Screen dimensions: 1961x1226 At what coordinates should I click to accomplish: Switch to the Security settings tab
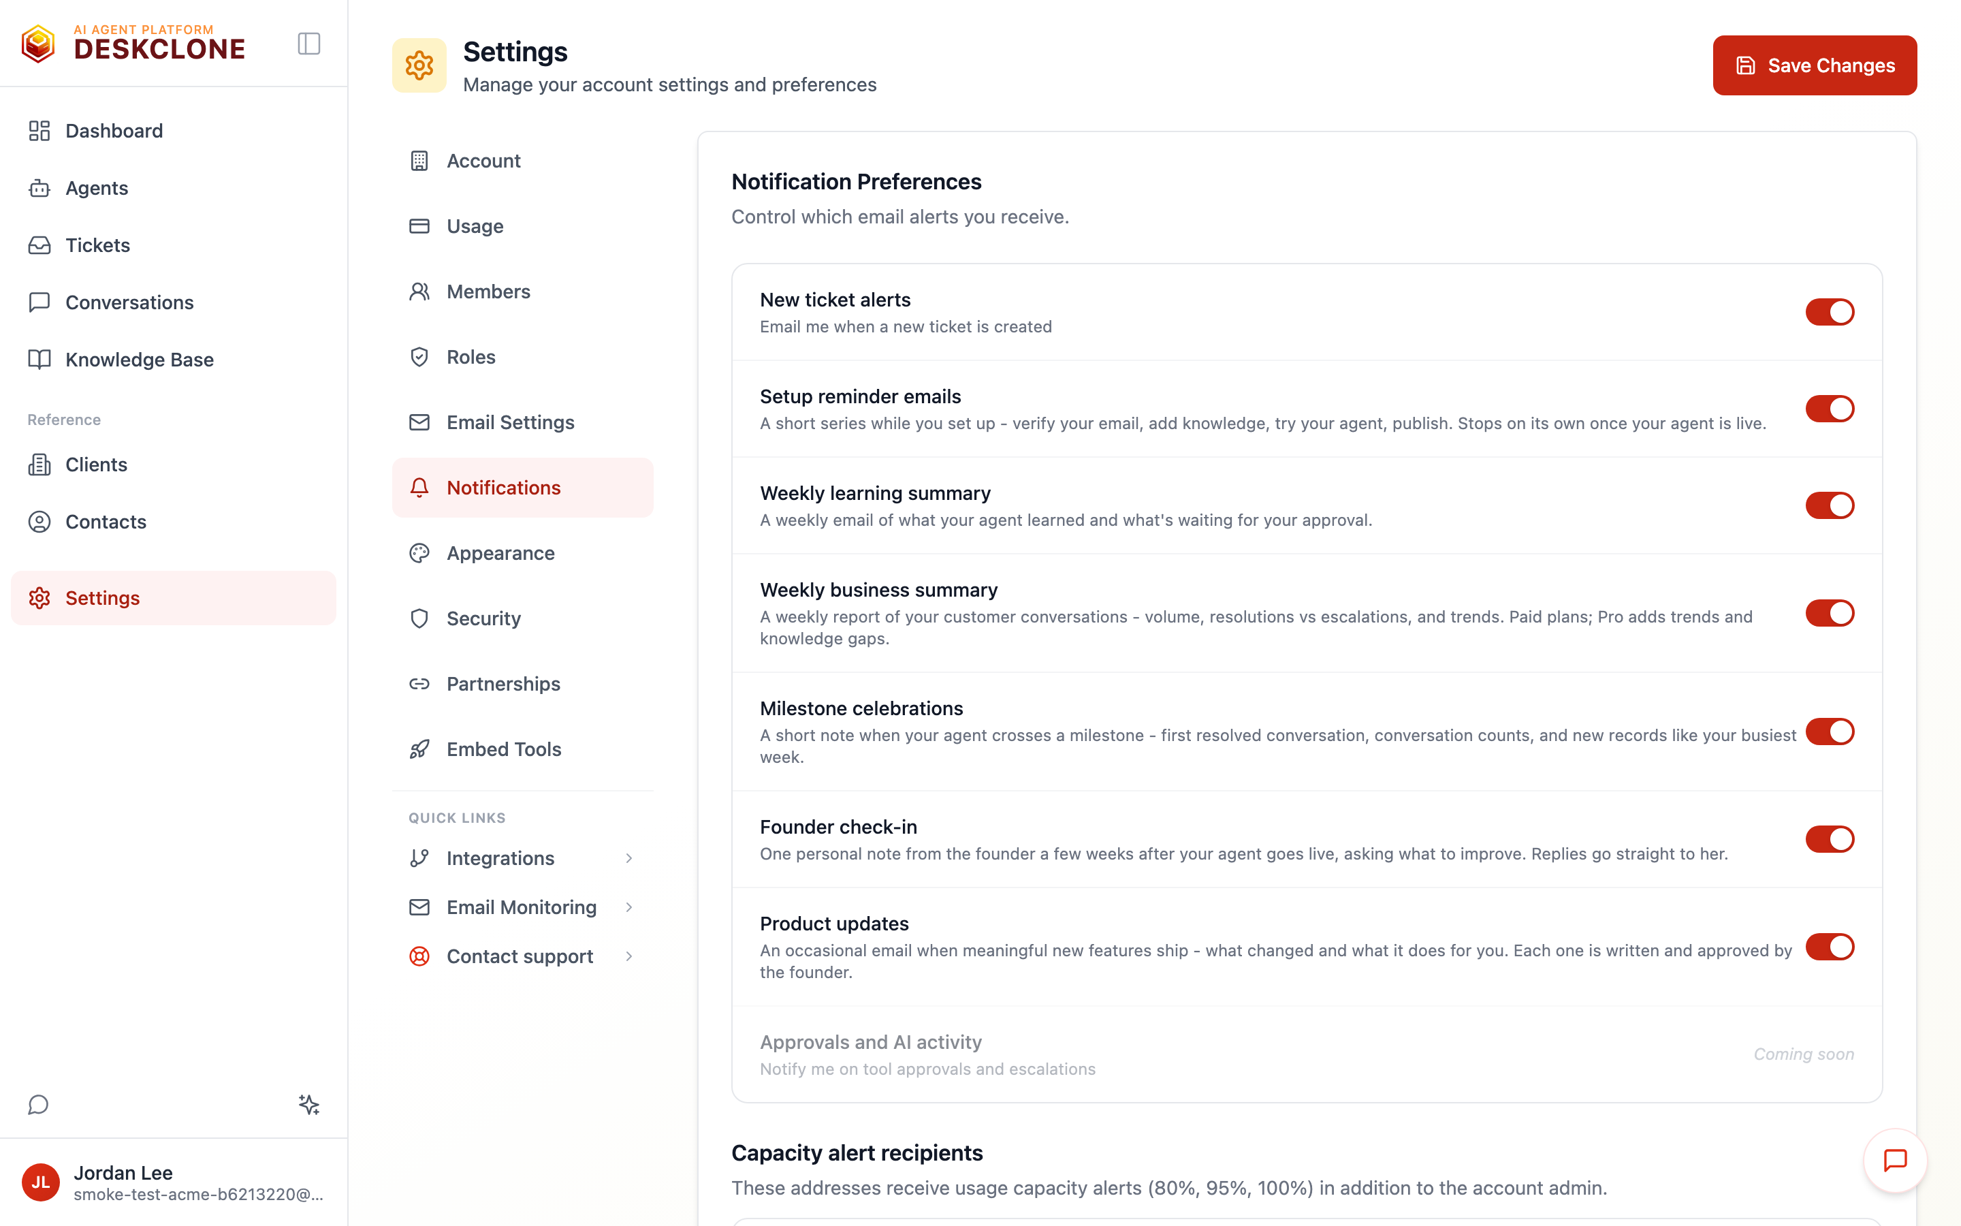[x=523, y=618]
